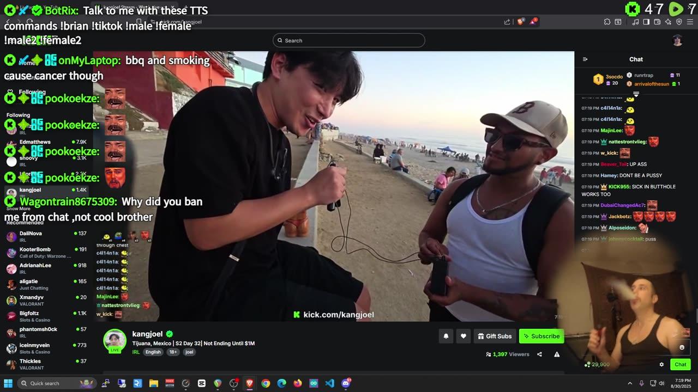Open Google Chrome in the taskbar
The height and width of the screenshot is (392, 698).
coord(266,383)
